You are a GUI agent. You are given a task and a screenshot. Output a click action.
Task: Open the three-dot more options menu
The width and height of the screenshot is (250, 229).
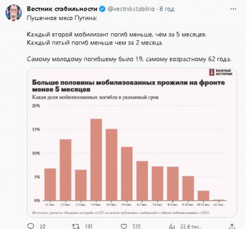[233, 9]
